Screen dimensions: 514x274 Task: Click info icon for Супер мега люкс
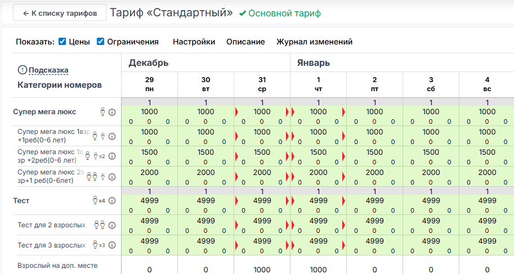pyautogui.click(x=111, y=112)
